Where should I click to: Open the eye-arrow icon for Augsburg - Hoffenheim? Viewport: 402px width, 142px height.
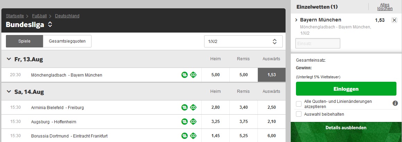tap(193, 122)
